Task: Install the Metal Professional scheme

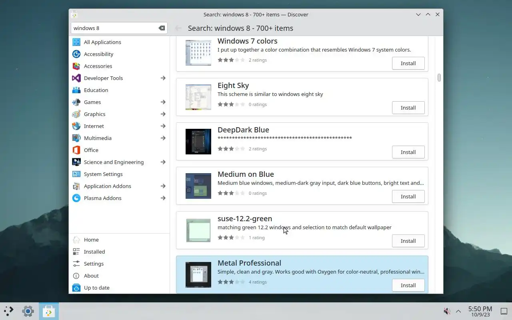Action: tap(408, 285)
